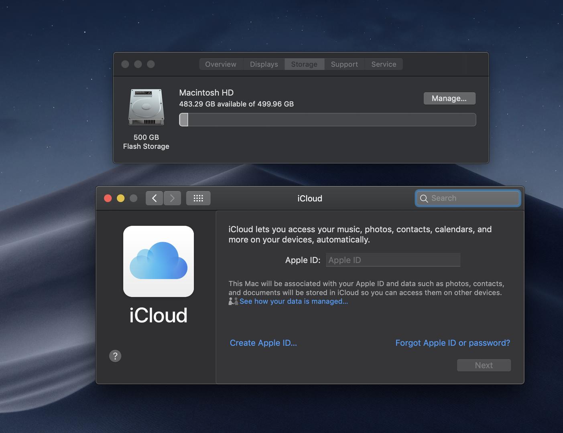563x433 pixels.
Task: Go forward with the right chevron button
Action: pyautogui.click(x=172, y=198)
